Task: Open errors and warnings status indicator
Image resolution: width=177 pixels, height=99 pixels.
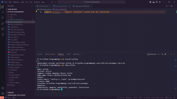Action: [x=8, y=97]
